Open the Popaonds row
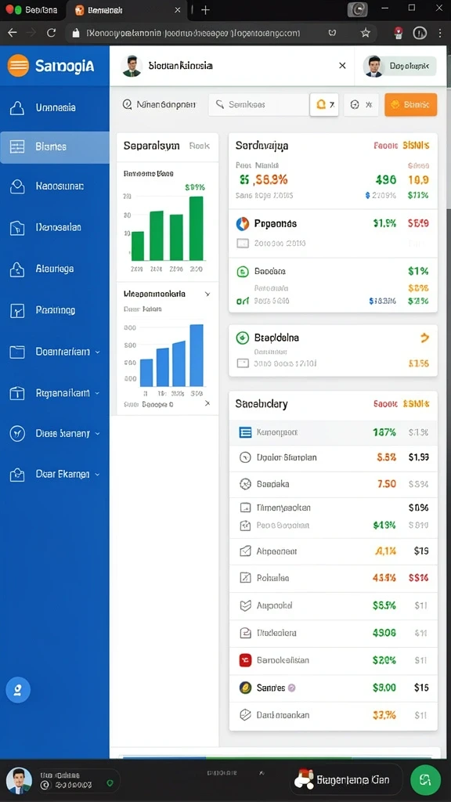Viewport: 451px width, 802px height. [x=333, y=233]
